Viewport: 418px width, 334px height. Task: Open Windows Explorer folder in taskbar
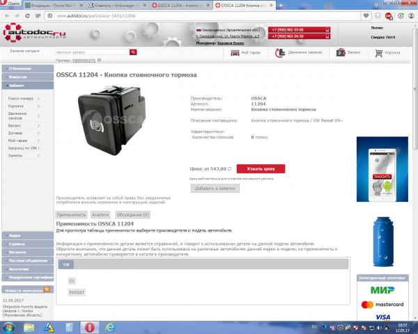tap(29, 328)
